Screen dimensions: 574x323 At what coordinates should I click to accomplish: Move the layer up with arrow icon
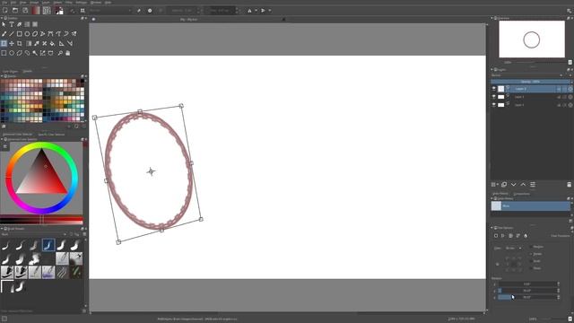(523, 184)
